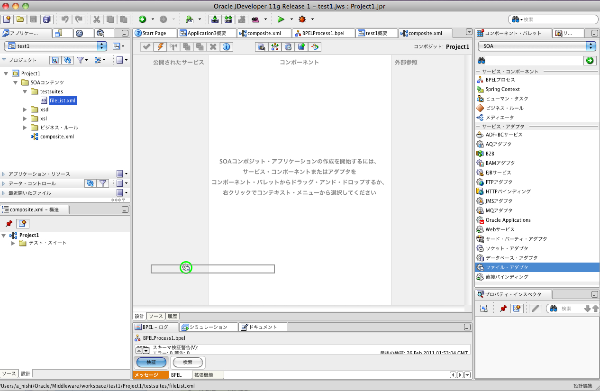Select ヒューマン・タスク in palette
The image size is (600, 391).
507,99
